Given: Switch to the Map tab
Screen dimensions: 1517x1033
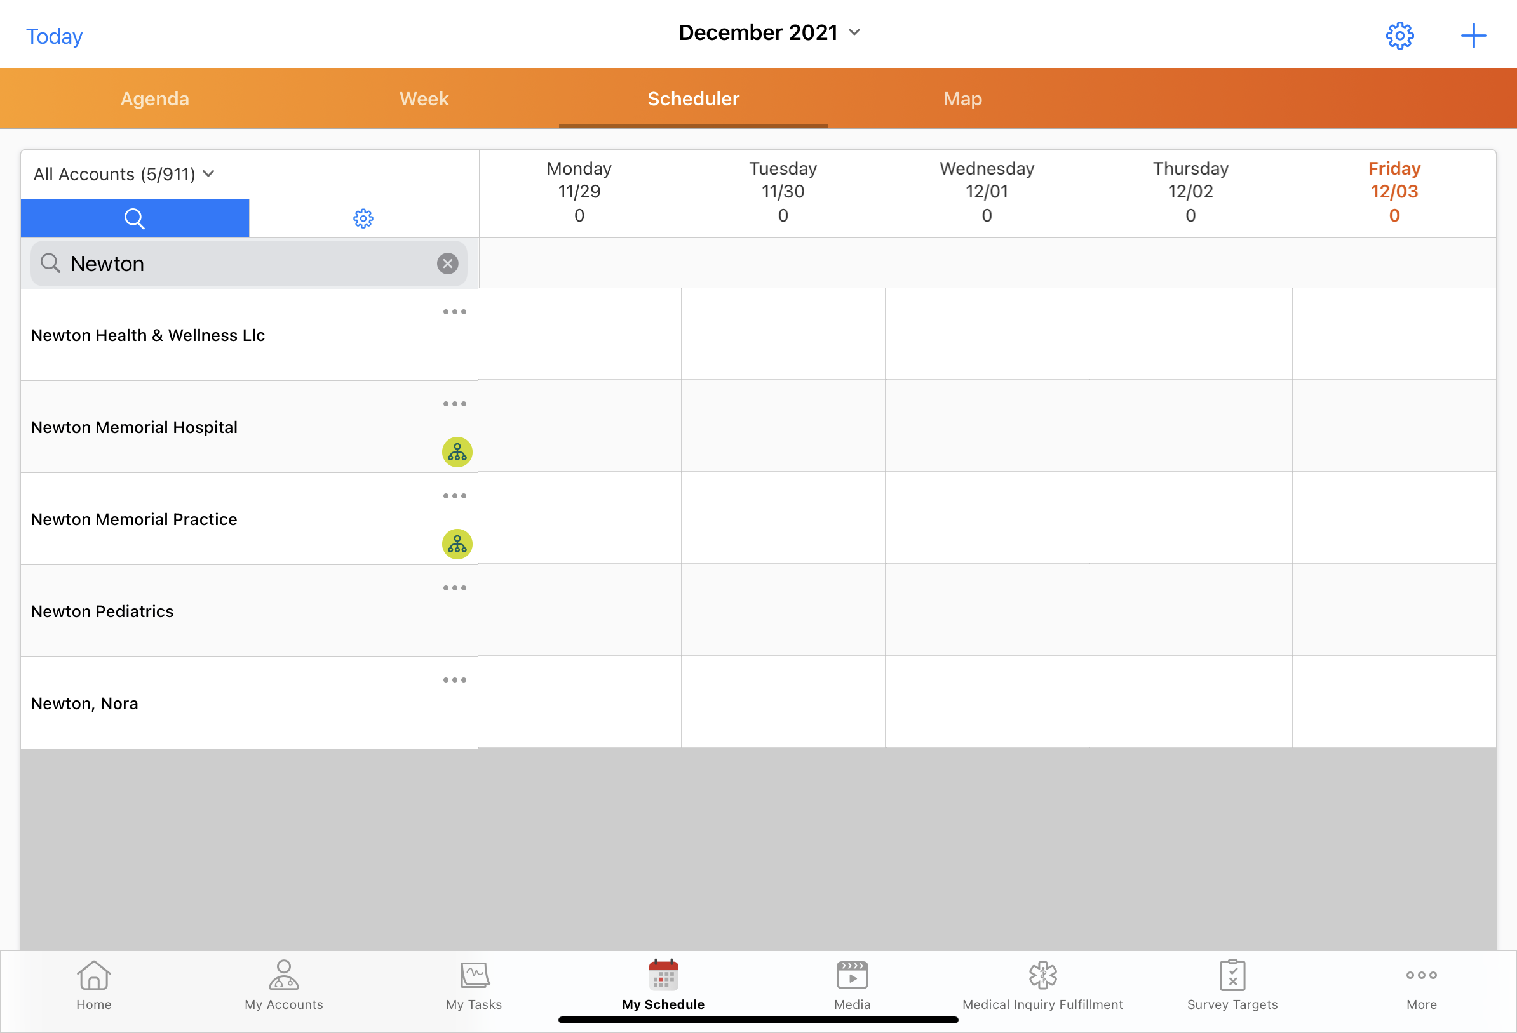Looking at the screenshot, I should pyautogui.click(x=962, y=98).
